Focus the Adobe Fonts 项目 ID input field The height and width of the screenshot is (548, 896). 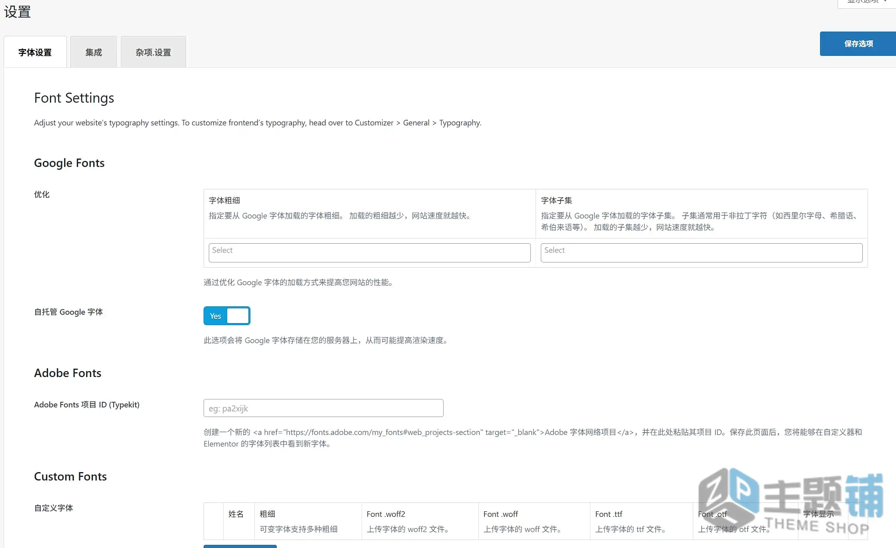click(x=323, y=408)
